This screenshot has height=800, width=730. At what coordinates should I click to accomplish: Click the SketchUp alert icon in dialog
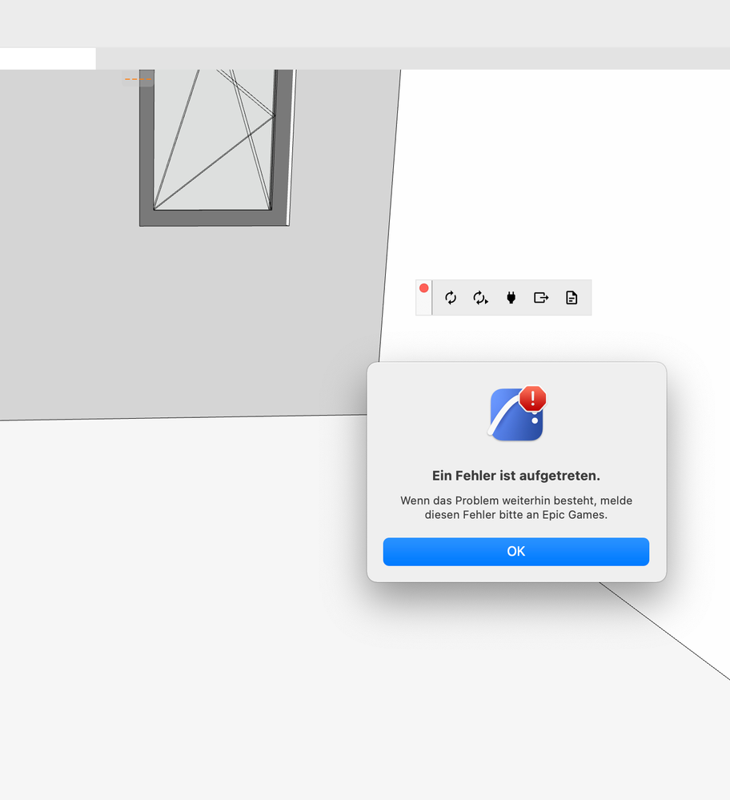(x=517, y=413)
